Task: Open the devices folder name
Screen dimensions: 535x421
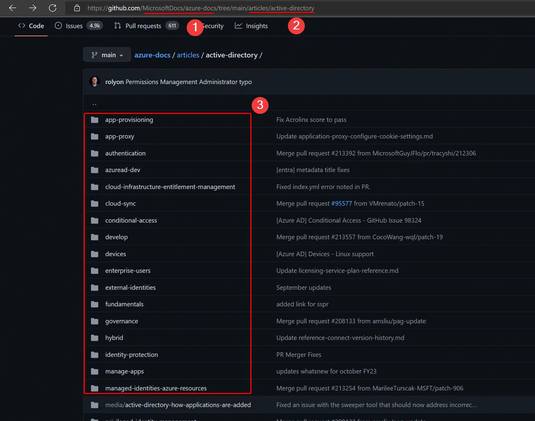Action: point(115,254)
